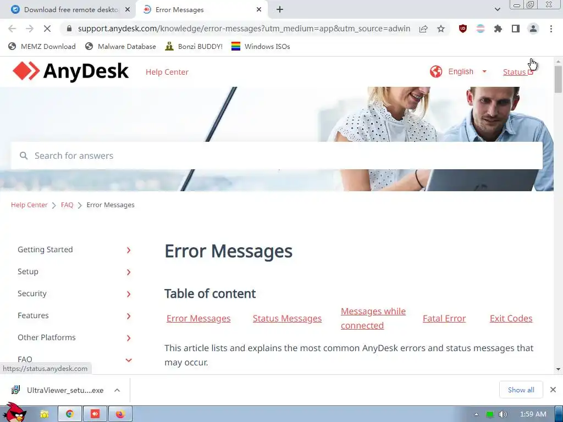Open tab search dropdown arrow

(x=497, y=9)
